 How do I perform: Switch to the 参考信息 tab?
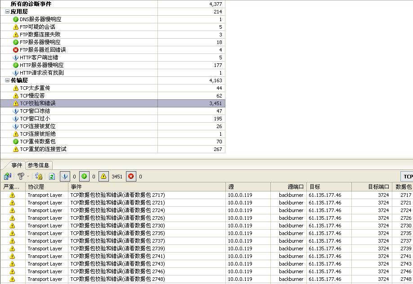(38, 165)
